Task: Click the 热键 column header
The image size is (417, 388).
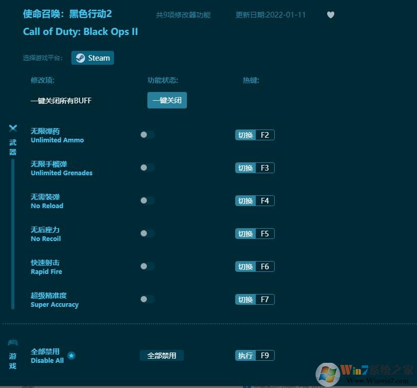Action: (251, 80)
